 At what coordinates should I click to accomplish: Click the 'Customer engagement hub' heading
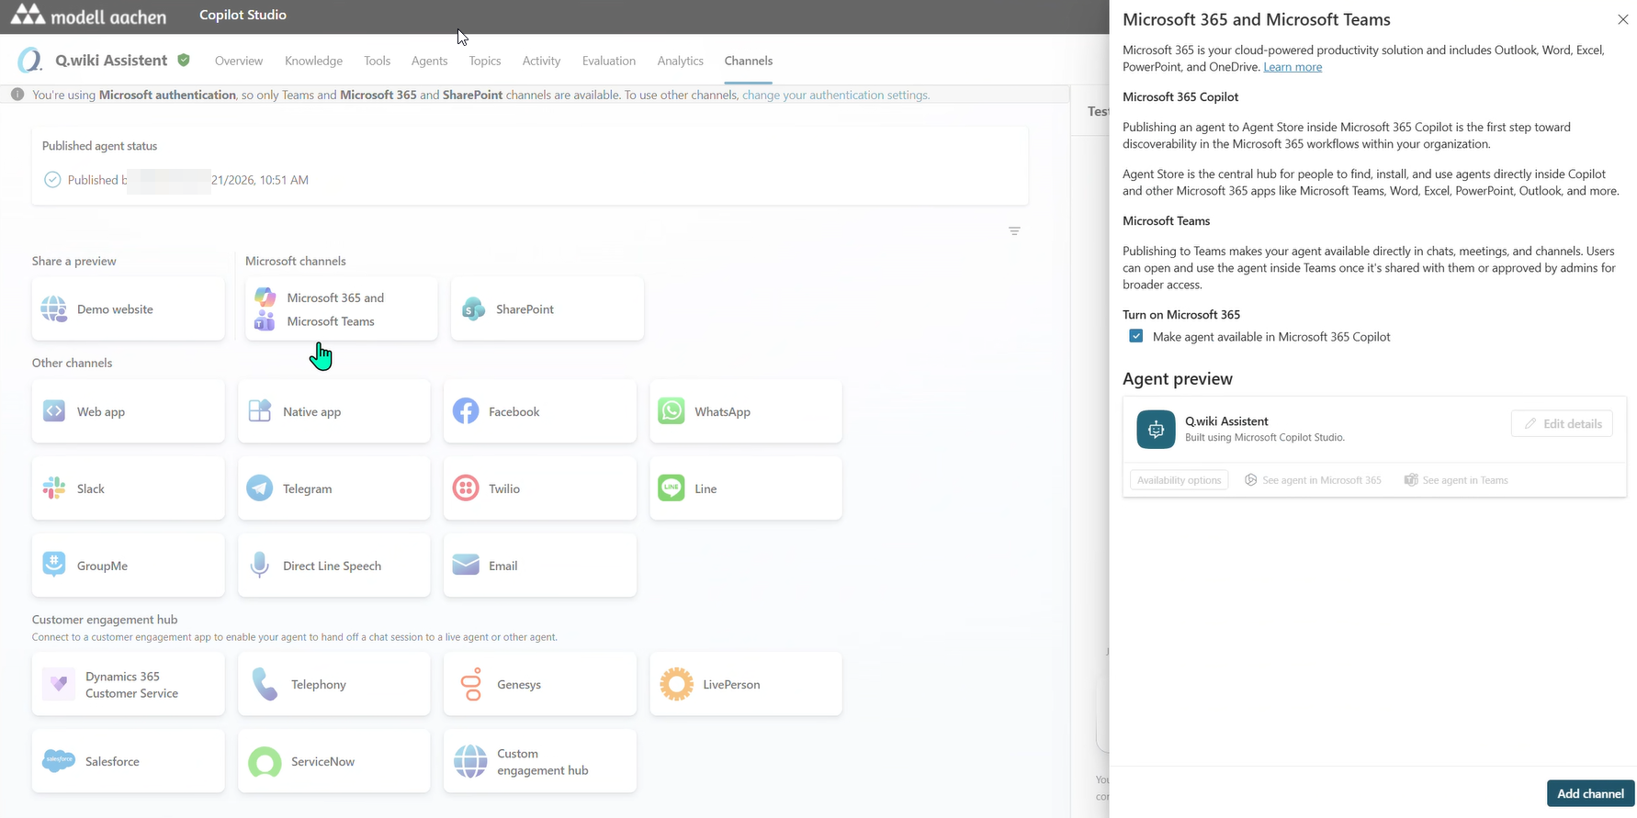(x=105, y=620)
